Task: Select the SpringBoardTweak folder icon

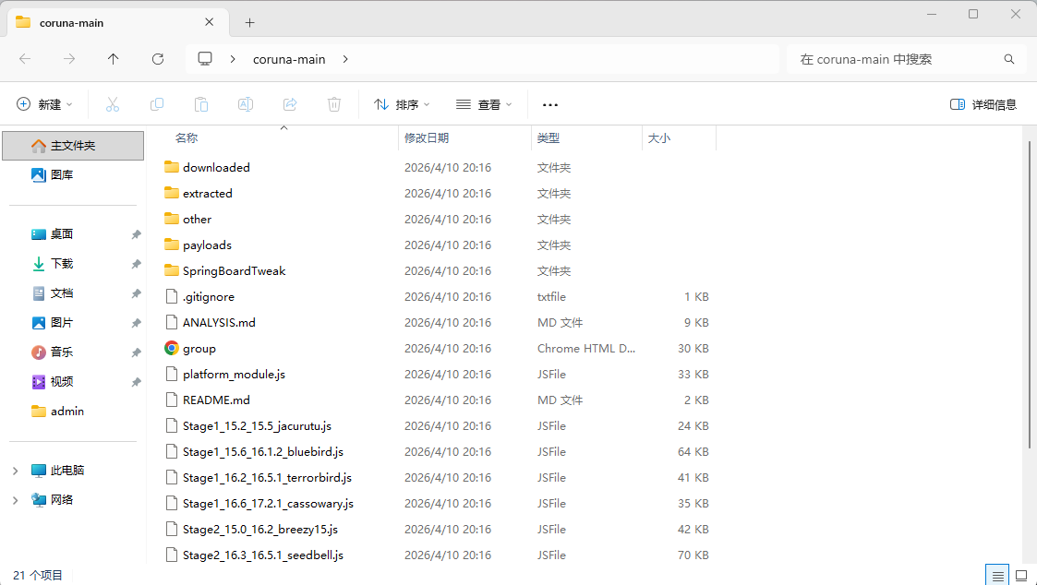Action: coord(171,270)
